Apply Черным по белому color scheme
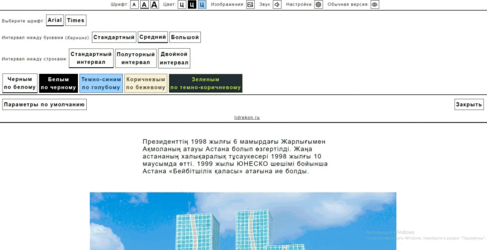The image size is (487, 250). pos(20,83)
